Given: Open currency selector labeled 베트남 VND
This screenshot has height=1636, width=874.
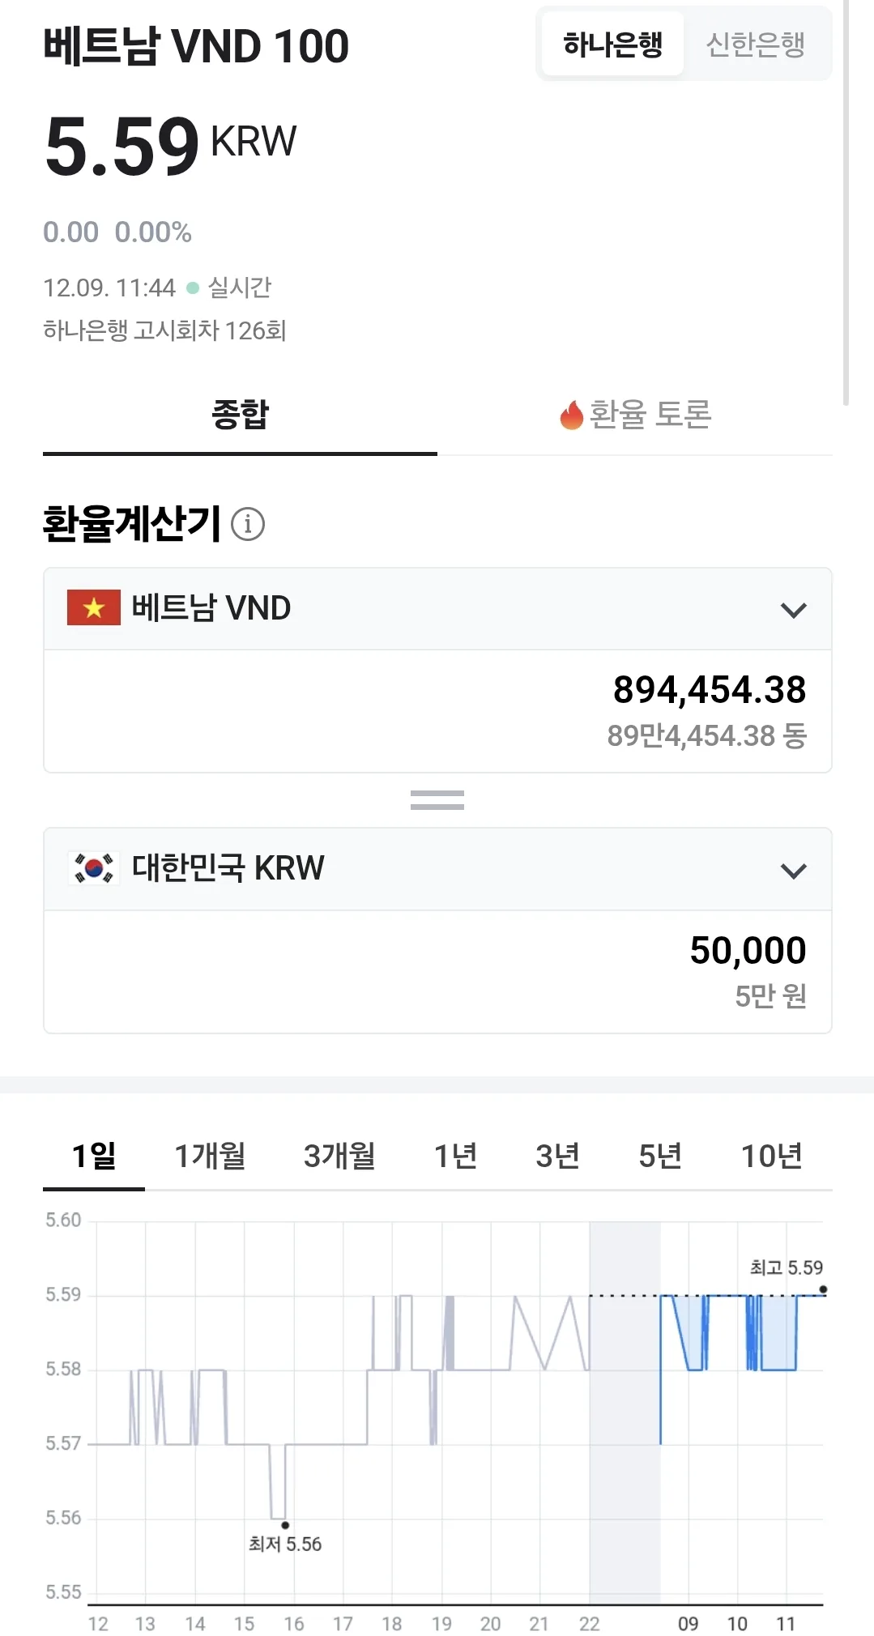Looking at the screenshot, I should pyautogui.click(x=437, y=608).
